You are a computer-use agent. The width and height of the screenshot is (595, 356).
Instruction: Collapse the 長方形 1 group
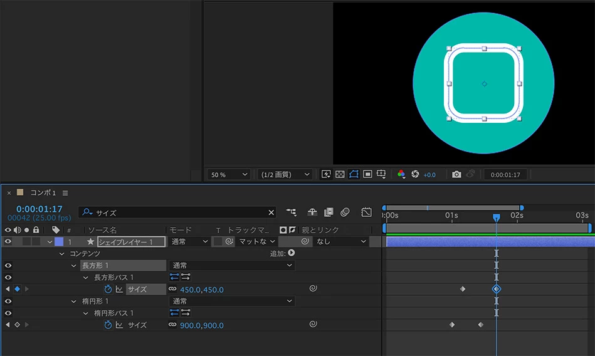click(73, 266)
